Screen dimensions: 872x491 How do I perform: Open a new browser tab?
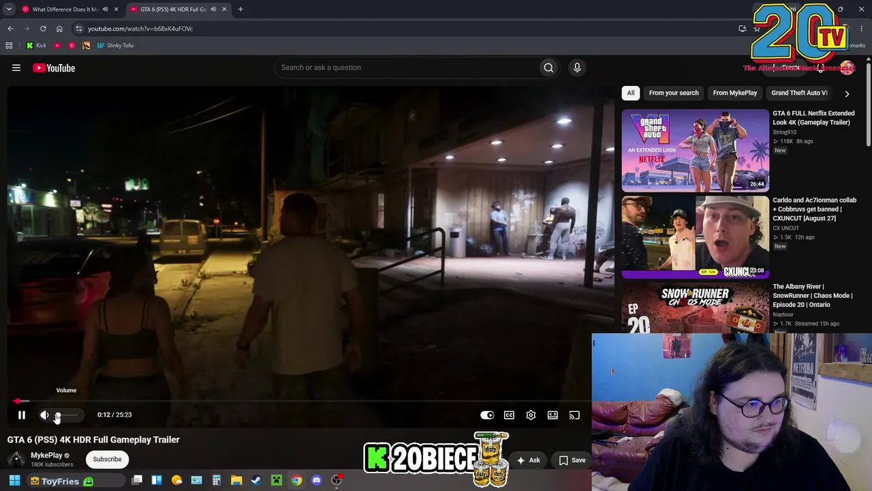[240, 10]
